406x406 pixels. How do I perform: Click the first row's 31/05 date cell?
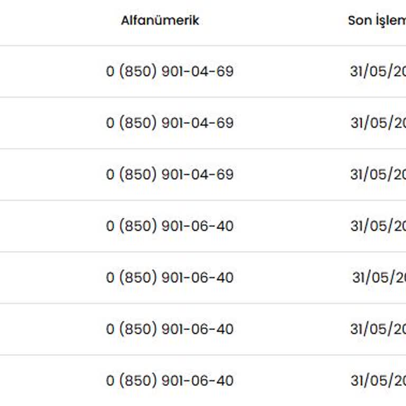click(377, 71)
